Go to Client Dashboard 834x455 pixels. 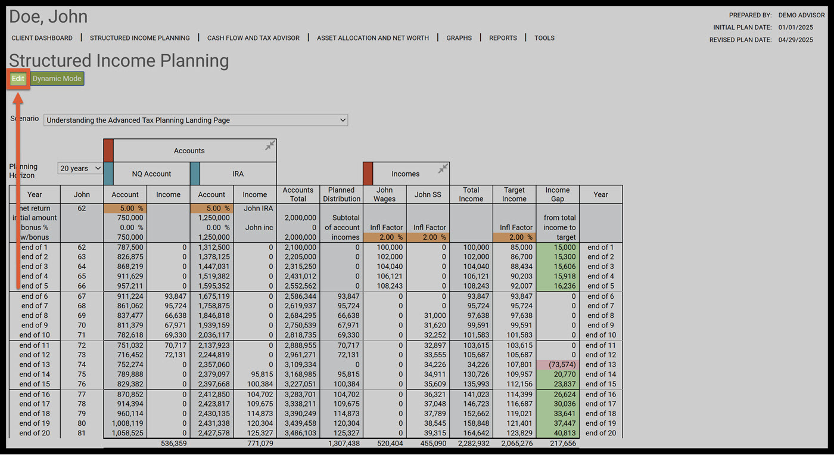42,38
